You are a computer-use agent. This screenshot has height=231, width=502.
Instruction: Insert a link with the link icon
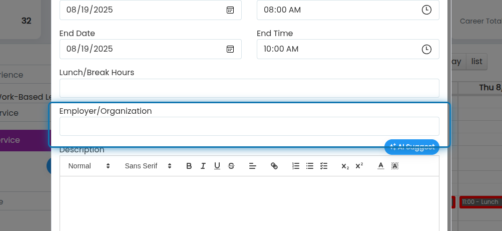[x=274, y=166]
